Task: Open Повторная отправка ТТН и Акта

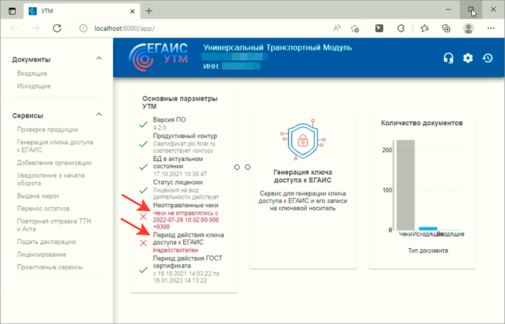Action: (54, 225)
